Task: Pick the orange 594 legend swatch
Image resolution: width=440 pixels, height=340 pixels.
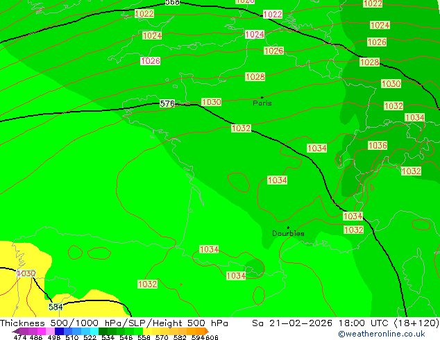Action: 200,331
